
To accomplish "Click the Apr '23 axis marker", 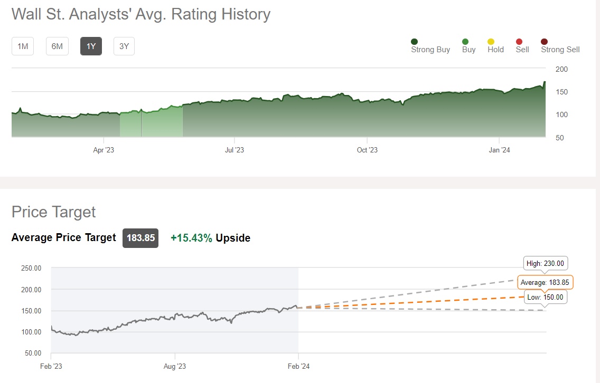I will point(104,150).
